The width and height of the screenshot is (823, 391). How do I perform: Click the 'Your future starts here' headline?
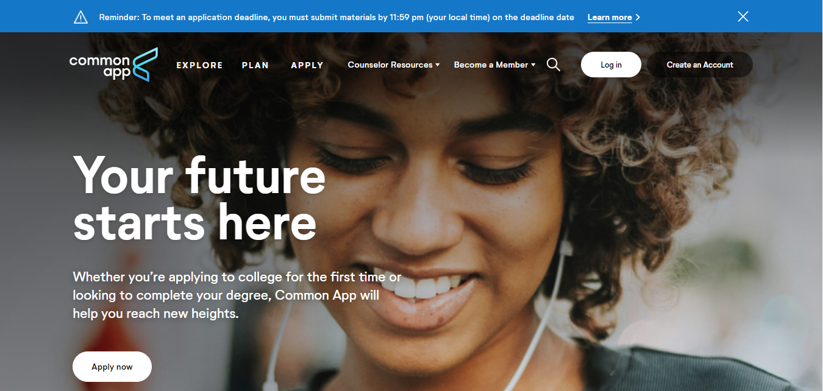(x=199, y=199)
